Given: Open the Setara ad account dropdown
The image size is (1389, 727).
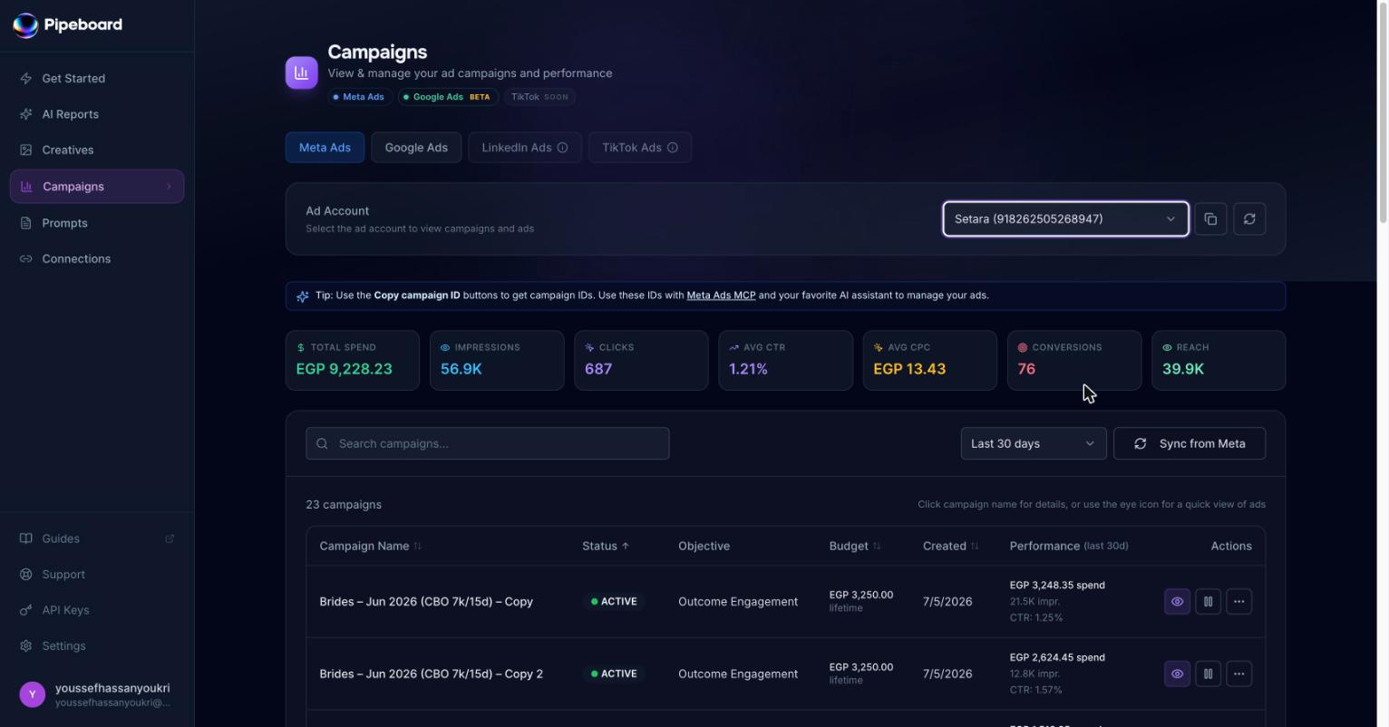Looking at the screenshot, I should 1065,219.
